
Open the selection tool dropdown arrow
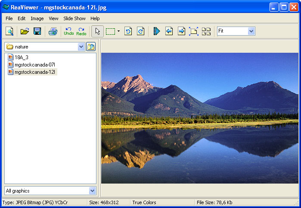(x=118, y=31)
